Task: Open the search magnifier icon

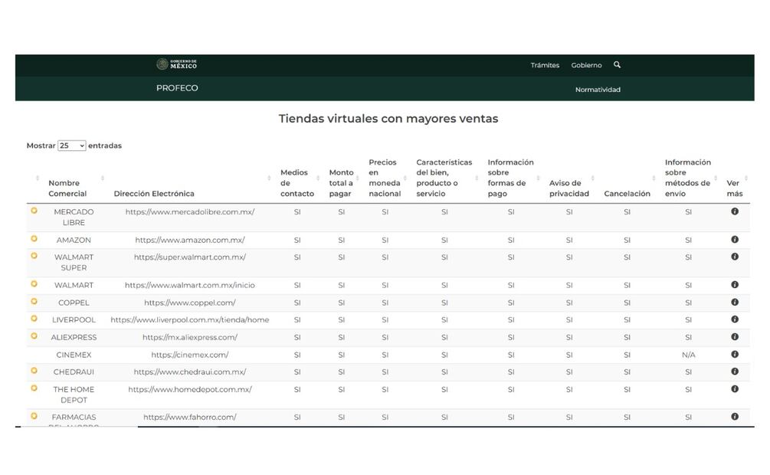Action: pyautogui.click(x=618, y=65)
